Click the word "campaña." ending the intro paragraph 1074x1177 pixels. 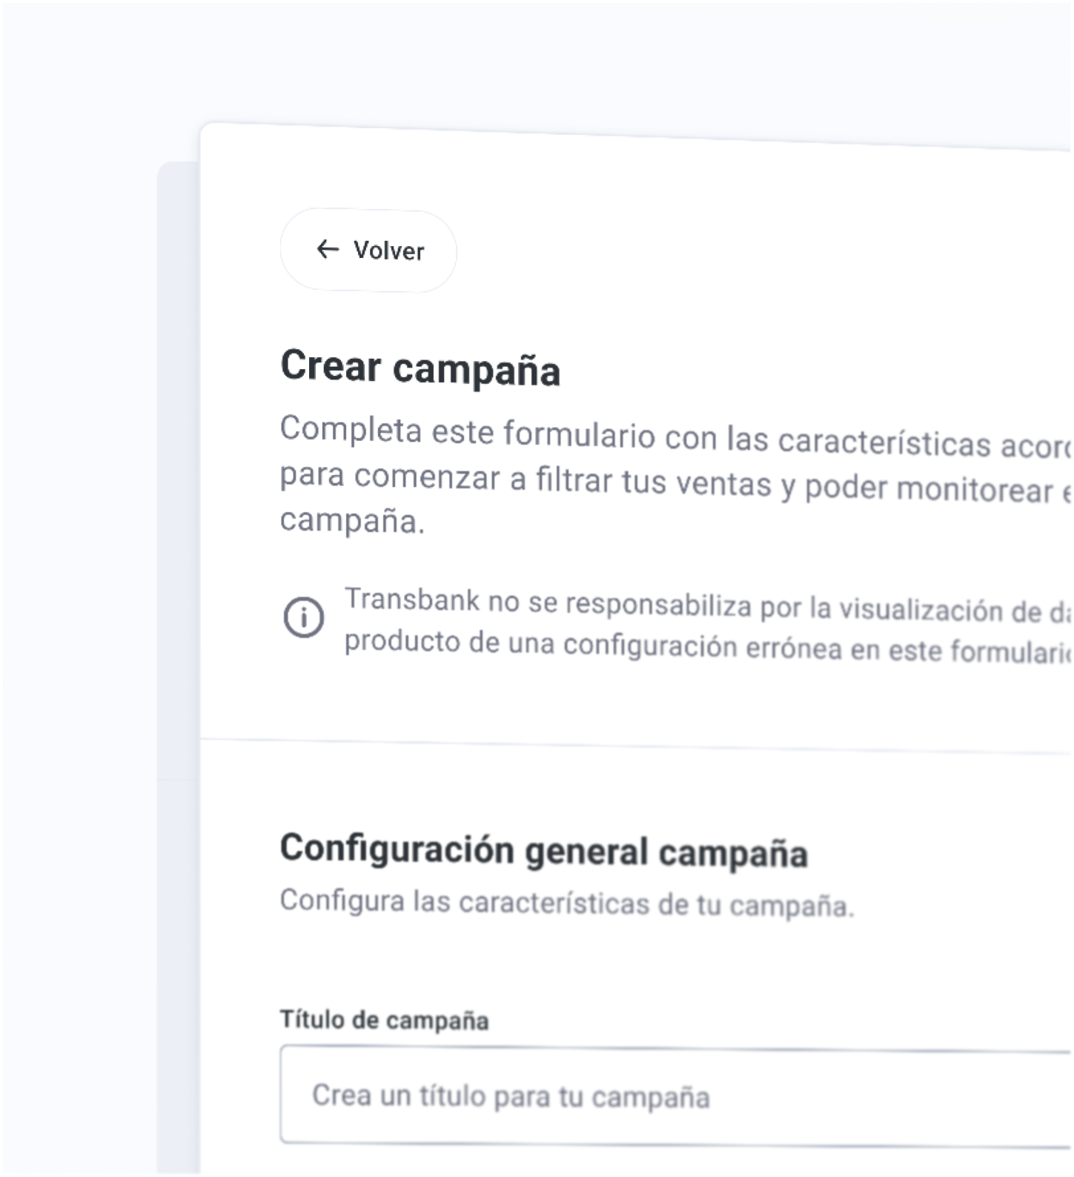pyautogui.click(x=353, y=520)
